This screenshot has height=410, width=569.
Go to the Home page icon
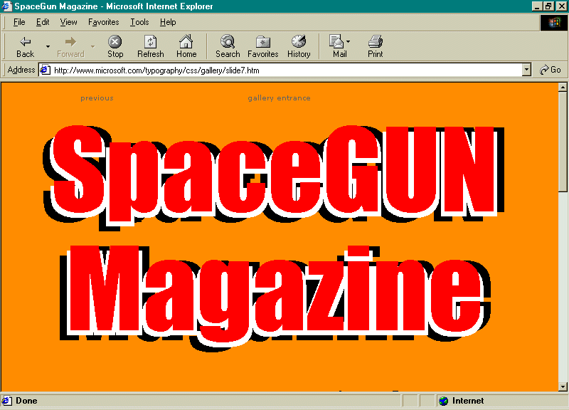point(186,46)
